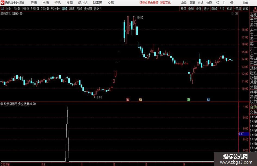Open the 行情 menu
This screenshot has height=166, width=257.
click(34, 3)
